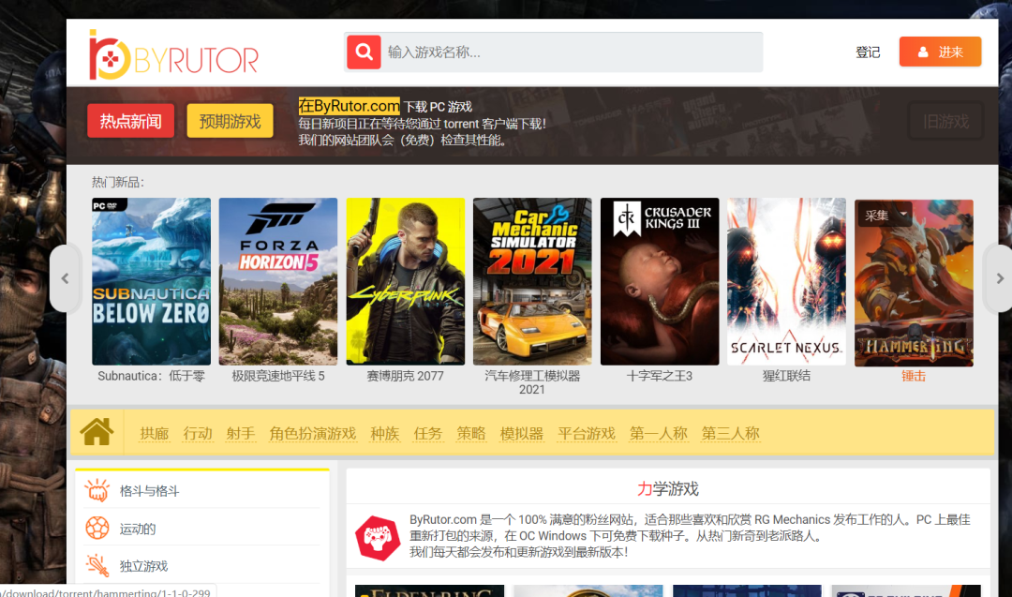Select 拱廊 arcade category
Viewport: 1012px width, 597px height.
coord(155,433)
